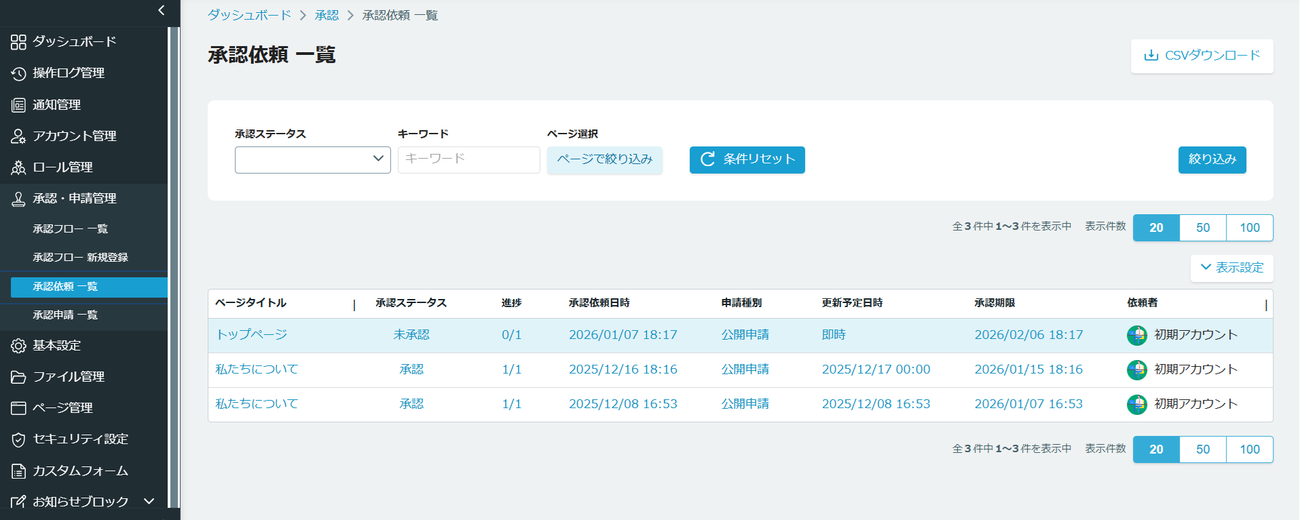Expand the 表示設定 display settings panel

click(x=1231, y=268)
